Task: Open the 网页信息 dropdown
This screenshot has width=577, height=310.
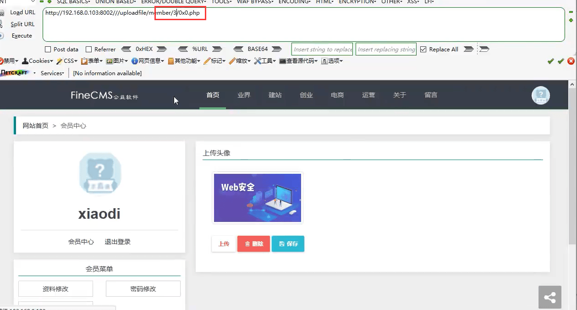Action: (148, 61)
